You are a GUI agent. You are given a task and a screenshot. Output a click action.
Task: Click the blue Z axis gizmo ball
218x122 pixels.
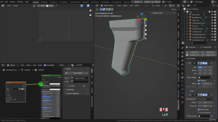pos(142,14)
